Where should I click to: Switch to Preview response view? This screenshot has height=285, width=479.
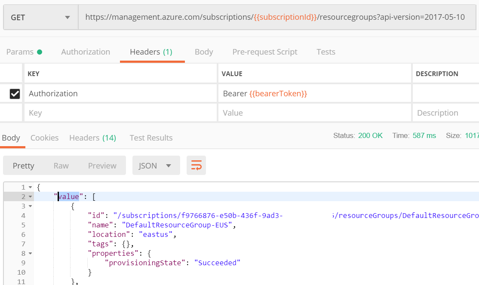pyautogui.click(x=102, y=165)
